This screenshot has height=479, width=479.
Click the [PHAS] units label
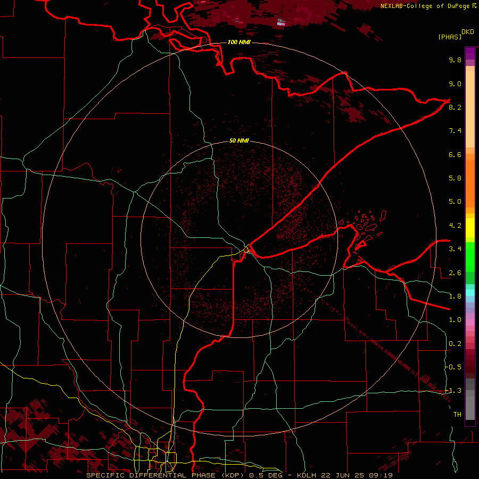click(450, 37)
